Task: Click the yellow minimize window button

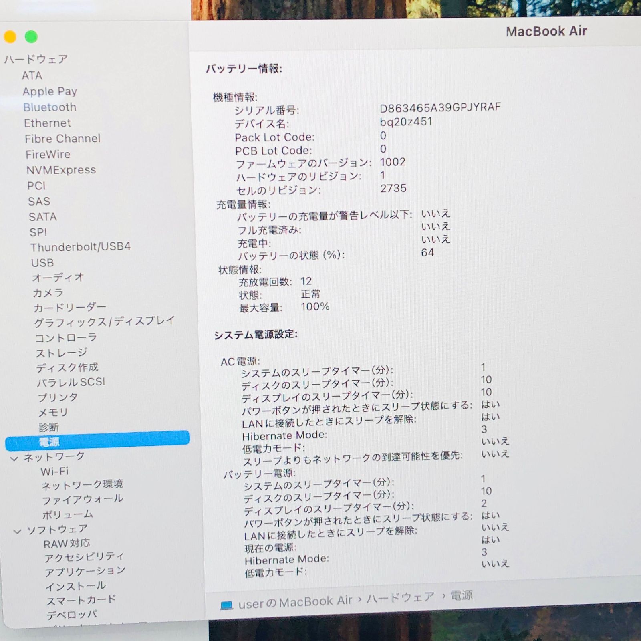Action: [x=10, y=37]
